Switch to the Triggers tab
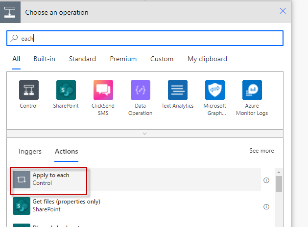Screen dimensions: 308x227 coord(29,152)
